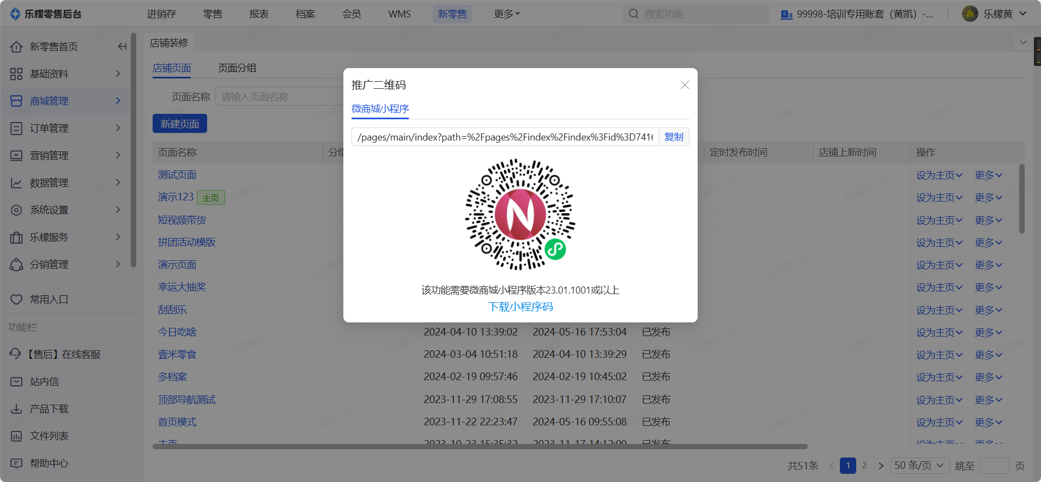Switch to the 页面分组 tab
This screenshot has width=1041, height=482.
(237, 68)
